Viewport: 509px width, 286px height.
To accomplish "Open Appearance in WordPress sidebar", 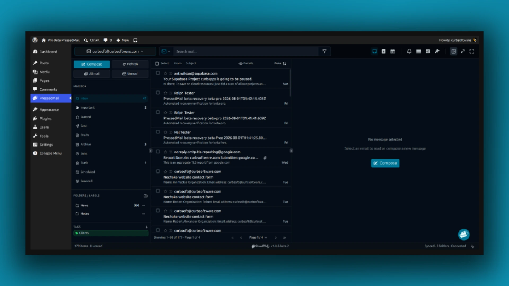I will (x=50, y=110).
